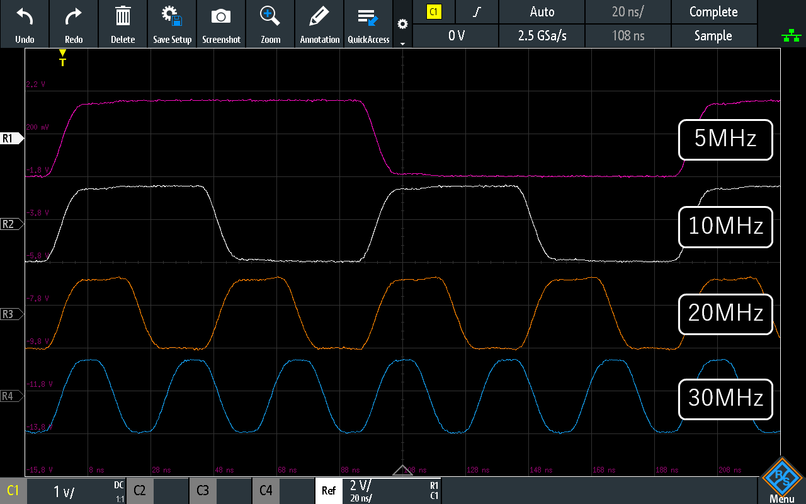Edit the 108 ns horizontal position

pos(628,36)
